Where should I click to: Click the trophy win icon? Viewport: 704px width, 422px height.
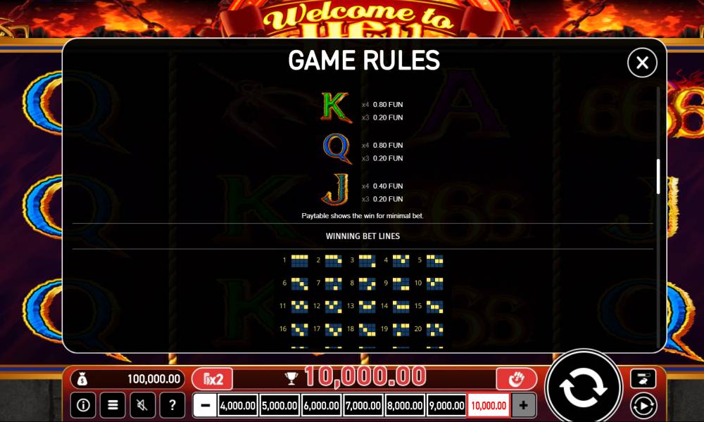291,379
